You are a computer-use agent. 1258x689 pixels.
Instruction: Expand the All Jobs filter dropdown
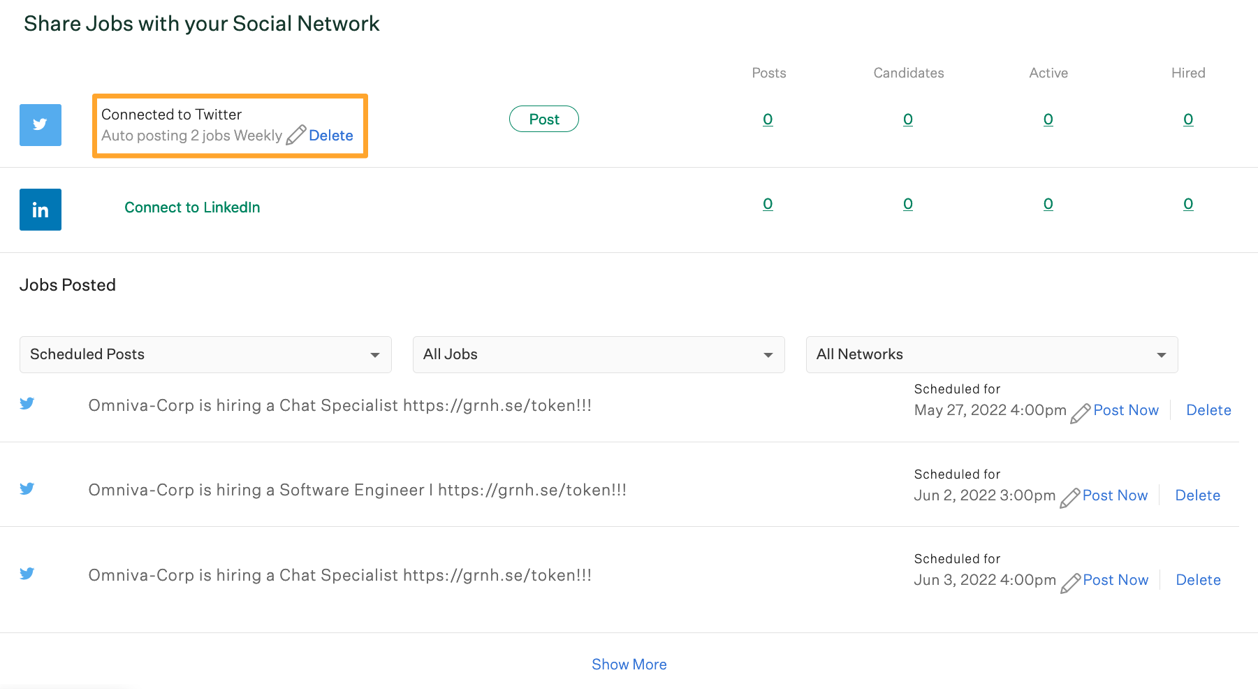(x=599, y=354)
